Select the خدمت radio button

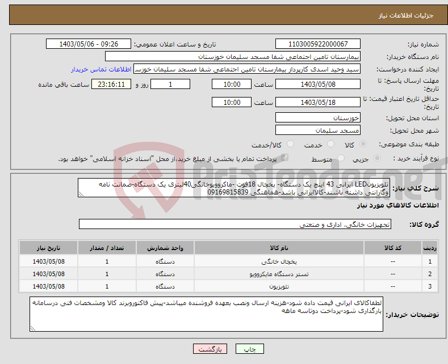click(330, 144)
